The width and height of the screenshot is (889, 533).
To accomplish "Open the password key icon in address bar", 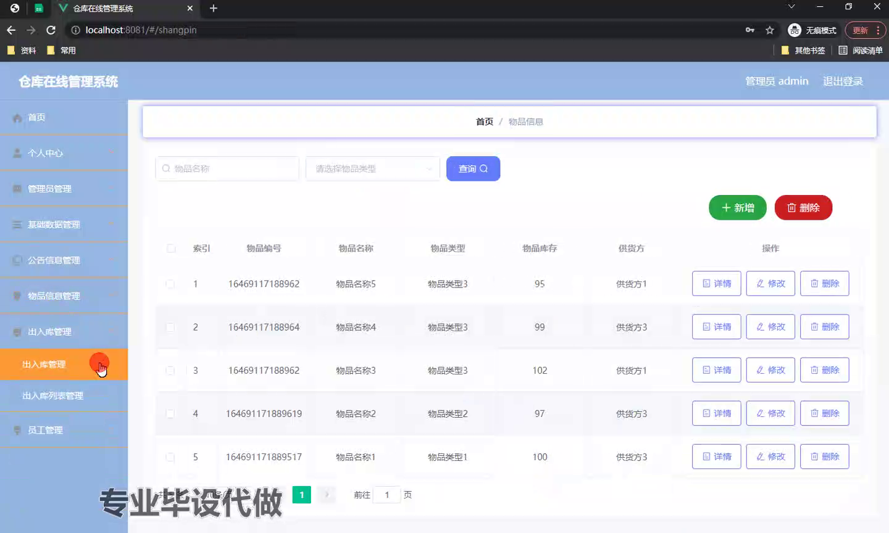I will (x=750, y=30).
